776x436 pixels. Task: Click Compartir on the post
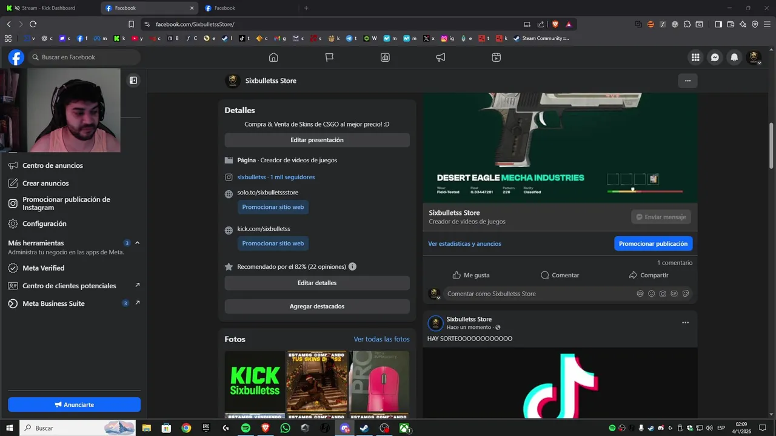[648, 275]
